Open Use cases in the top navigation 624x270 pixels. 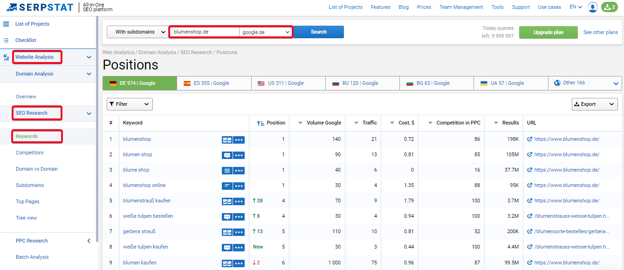coord(549,7)
